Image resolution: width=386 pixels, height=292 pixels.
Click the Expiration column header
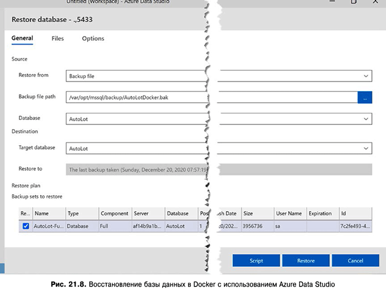323,213
